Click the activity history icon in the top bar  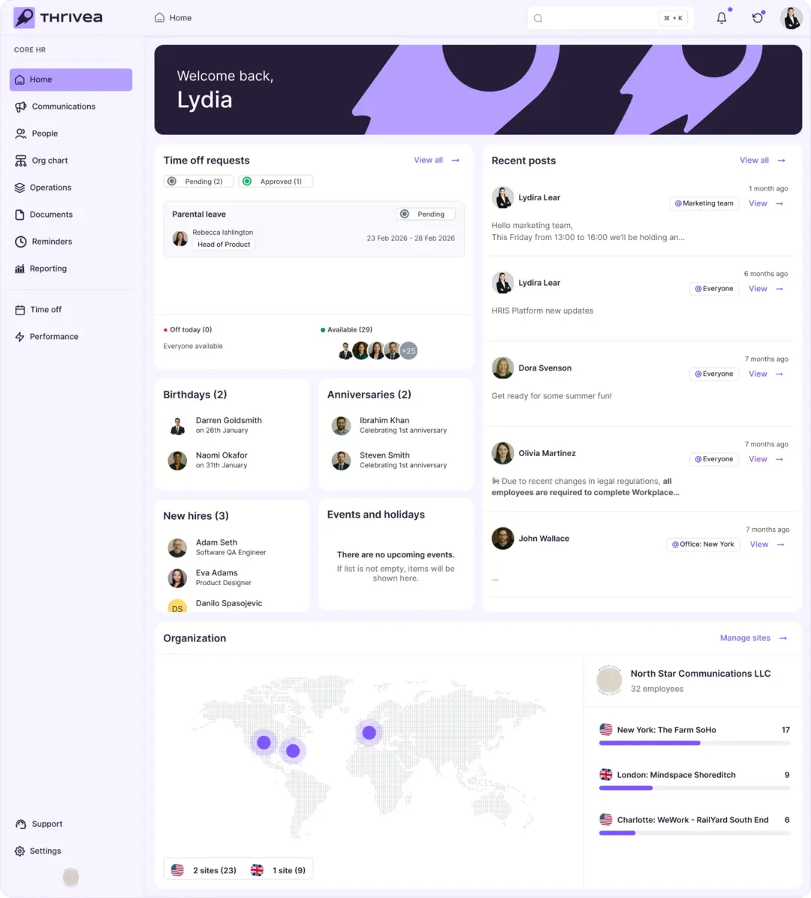pos(757,17)
